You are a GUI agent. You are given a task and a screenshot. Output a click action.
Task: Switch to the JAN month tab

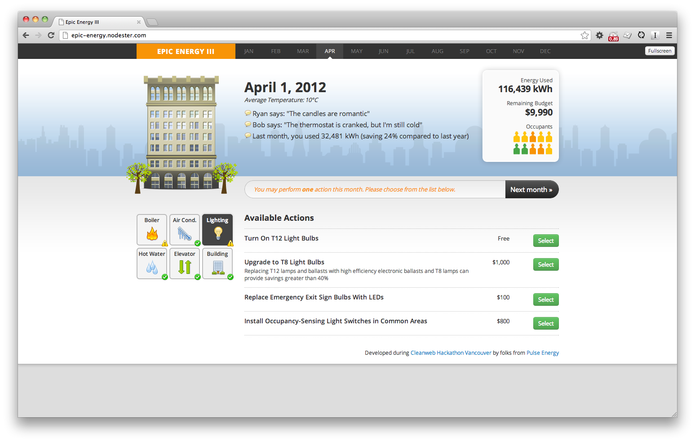tap(248, 51)
